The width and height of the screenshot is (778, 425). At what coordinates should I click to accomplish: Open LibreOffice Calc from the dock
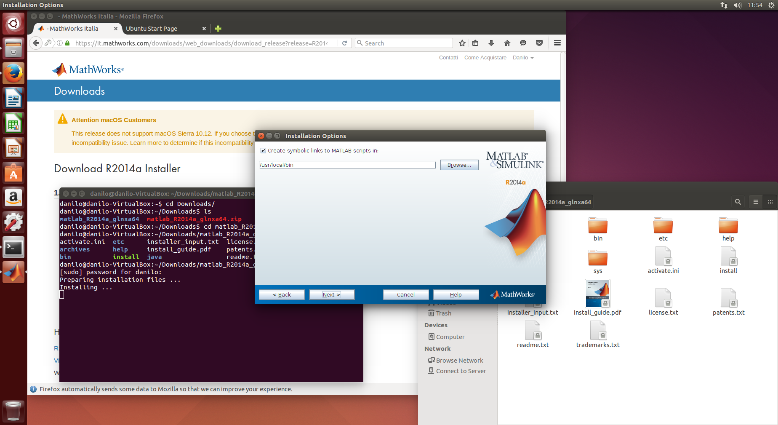(x=13, y=123)
